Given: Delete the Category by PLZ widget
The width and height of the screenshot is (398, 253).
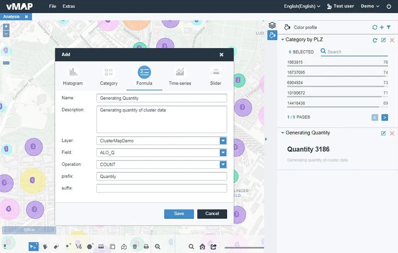Looking at the screenshot, I should 392,40.
